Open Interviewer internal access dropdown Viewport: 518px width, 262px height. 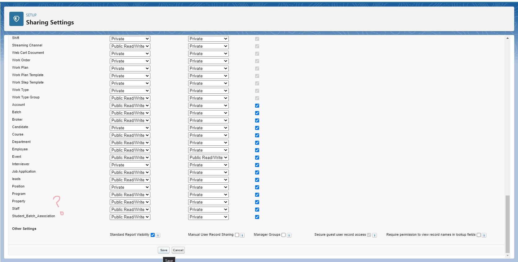(130, 165)
